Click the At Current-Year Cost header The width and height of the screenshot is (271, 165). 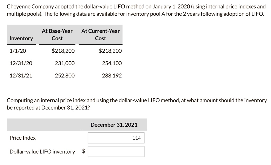coord(100,34)
